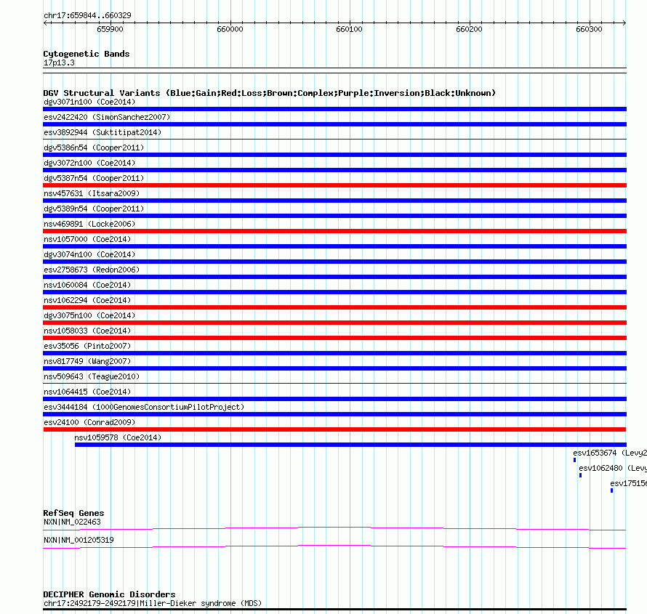Click the 660100 position on the ruler
This screenshot has height=614, width=647.
(350, 29)
